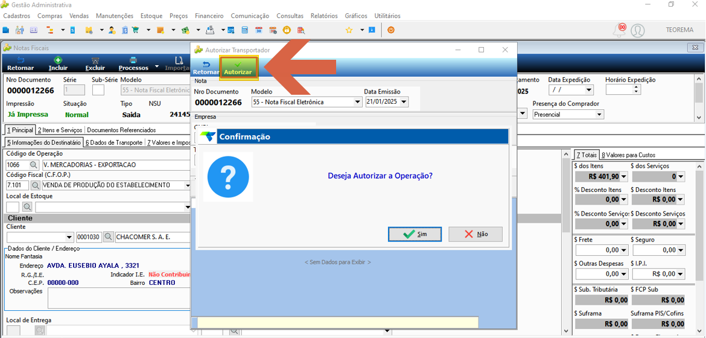706x338 pixels.
Task: Click search magnifier beside code 1066
Action: [34, 165]
